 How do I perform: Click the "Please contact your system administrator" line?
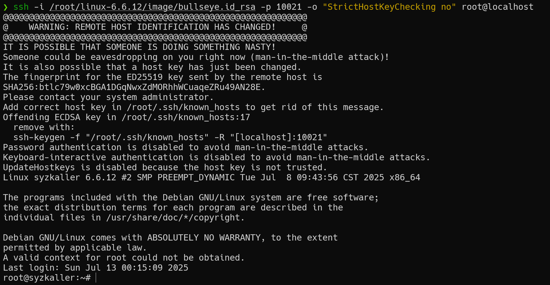[108, 97]
